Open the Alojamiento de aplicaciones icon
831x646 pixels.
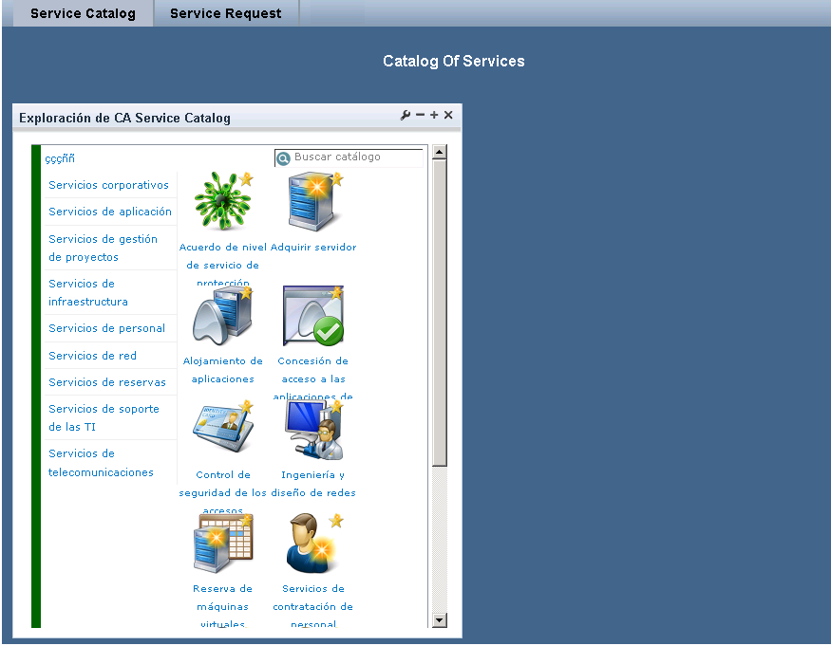(x=222, y=316)
